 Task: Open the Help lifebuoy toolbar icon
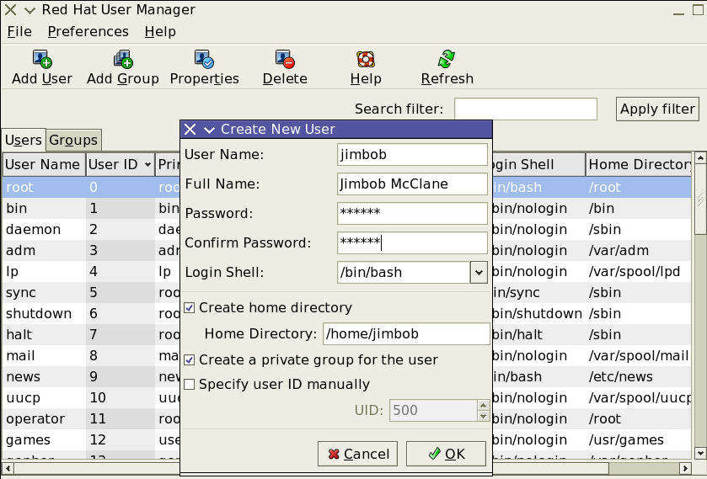tap(366, 59)
